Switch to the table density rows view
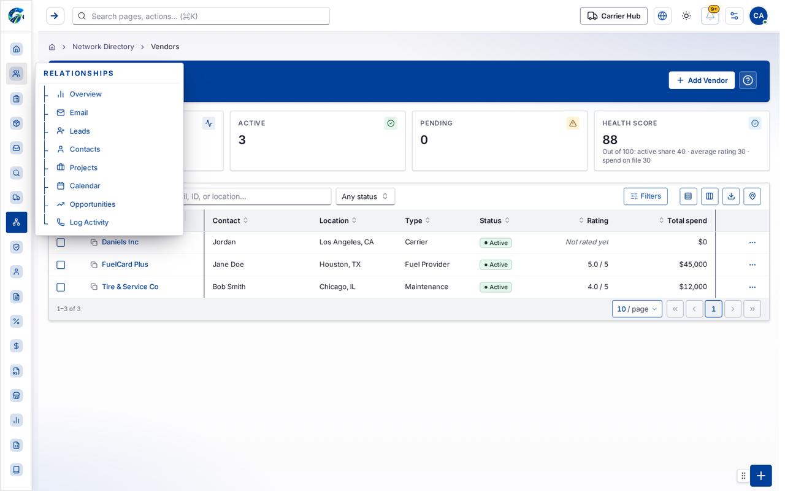Screen dimensions: 785x491 coord(688,196)
